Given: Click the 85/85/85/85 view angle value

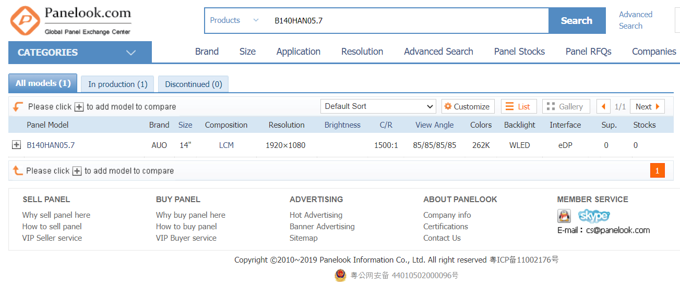Looking at the screenshot, I should [435, 145].
